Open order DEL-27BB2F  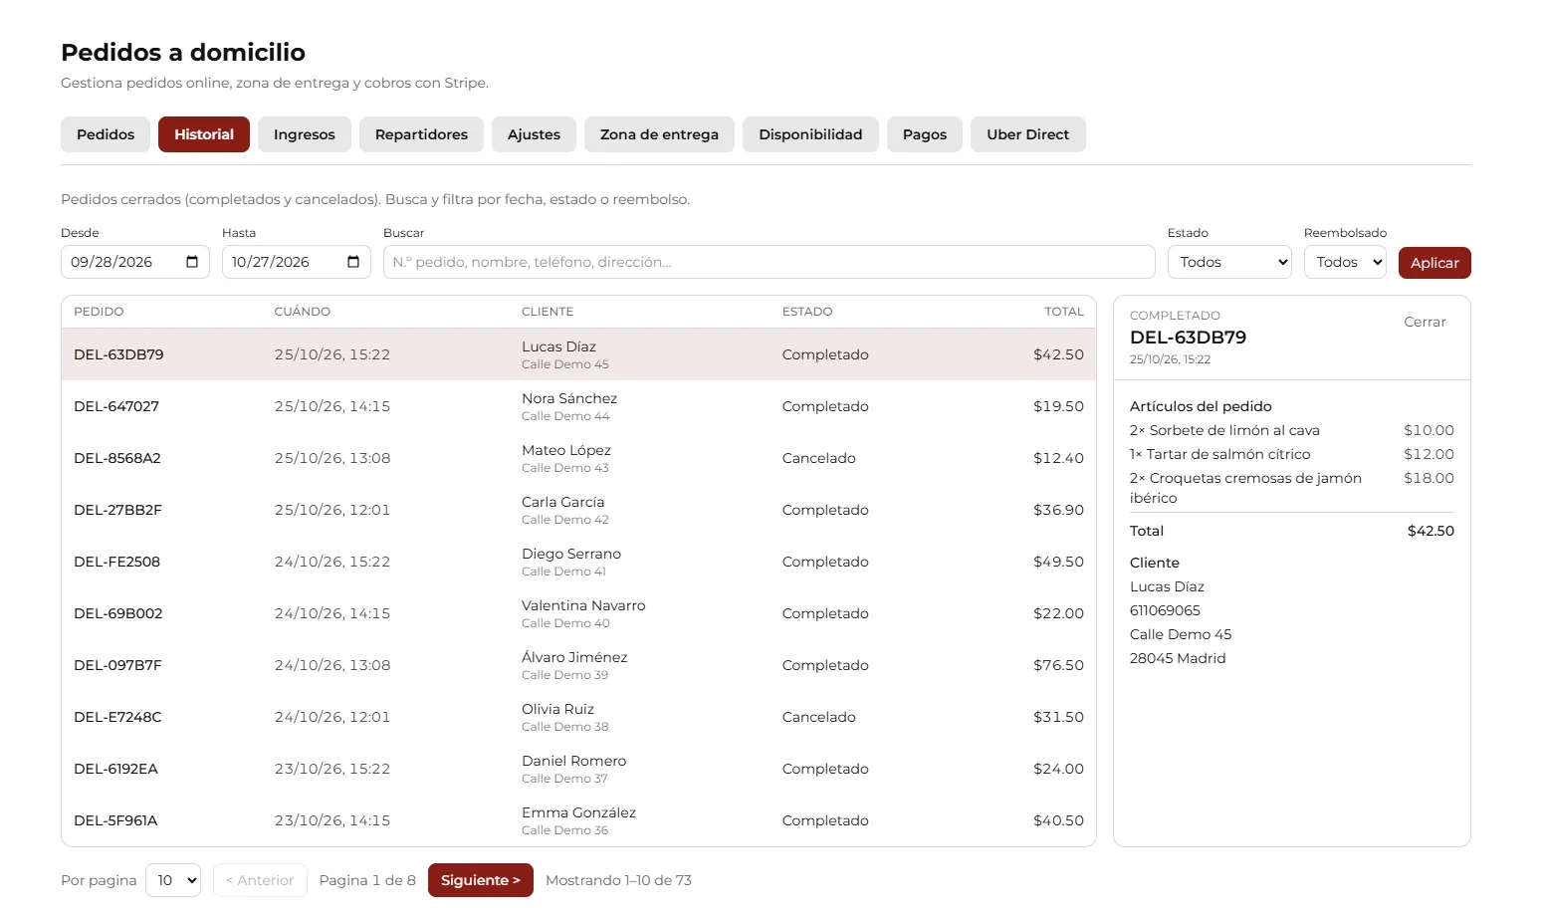pos(578,510)
